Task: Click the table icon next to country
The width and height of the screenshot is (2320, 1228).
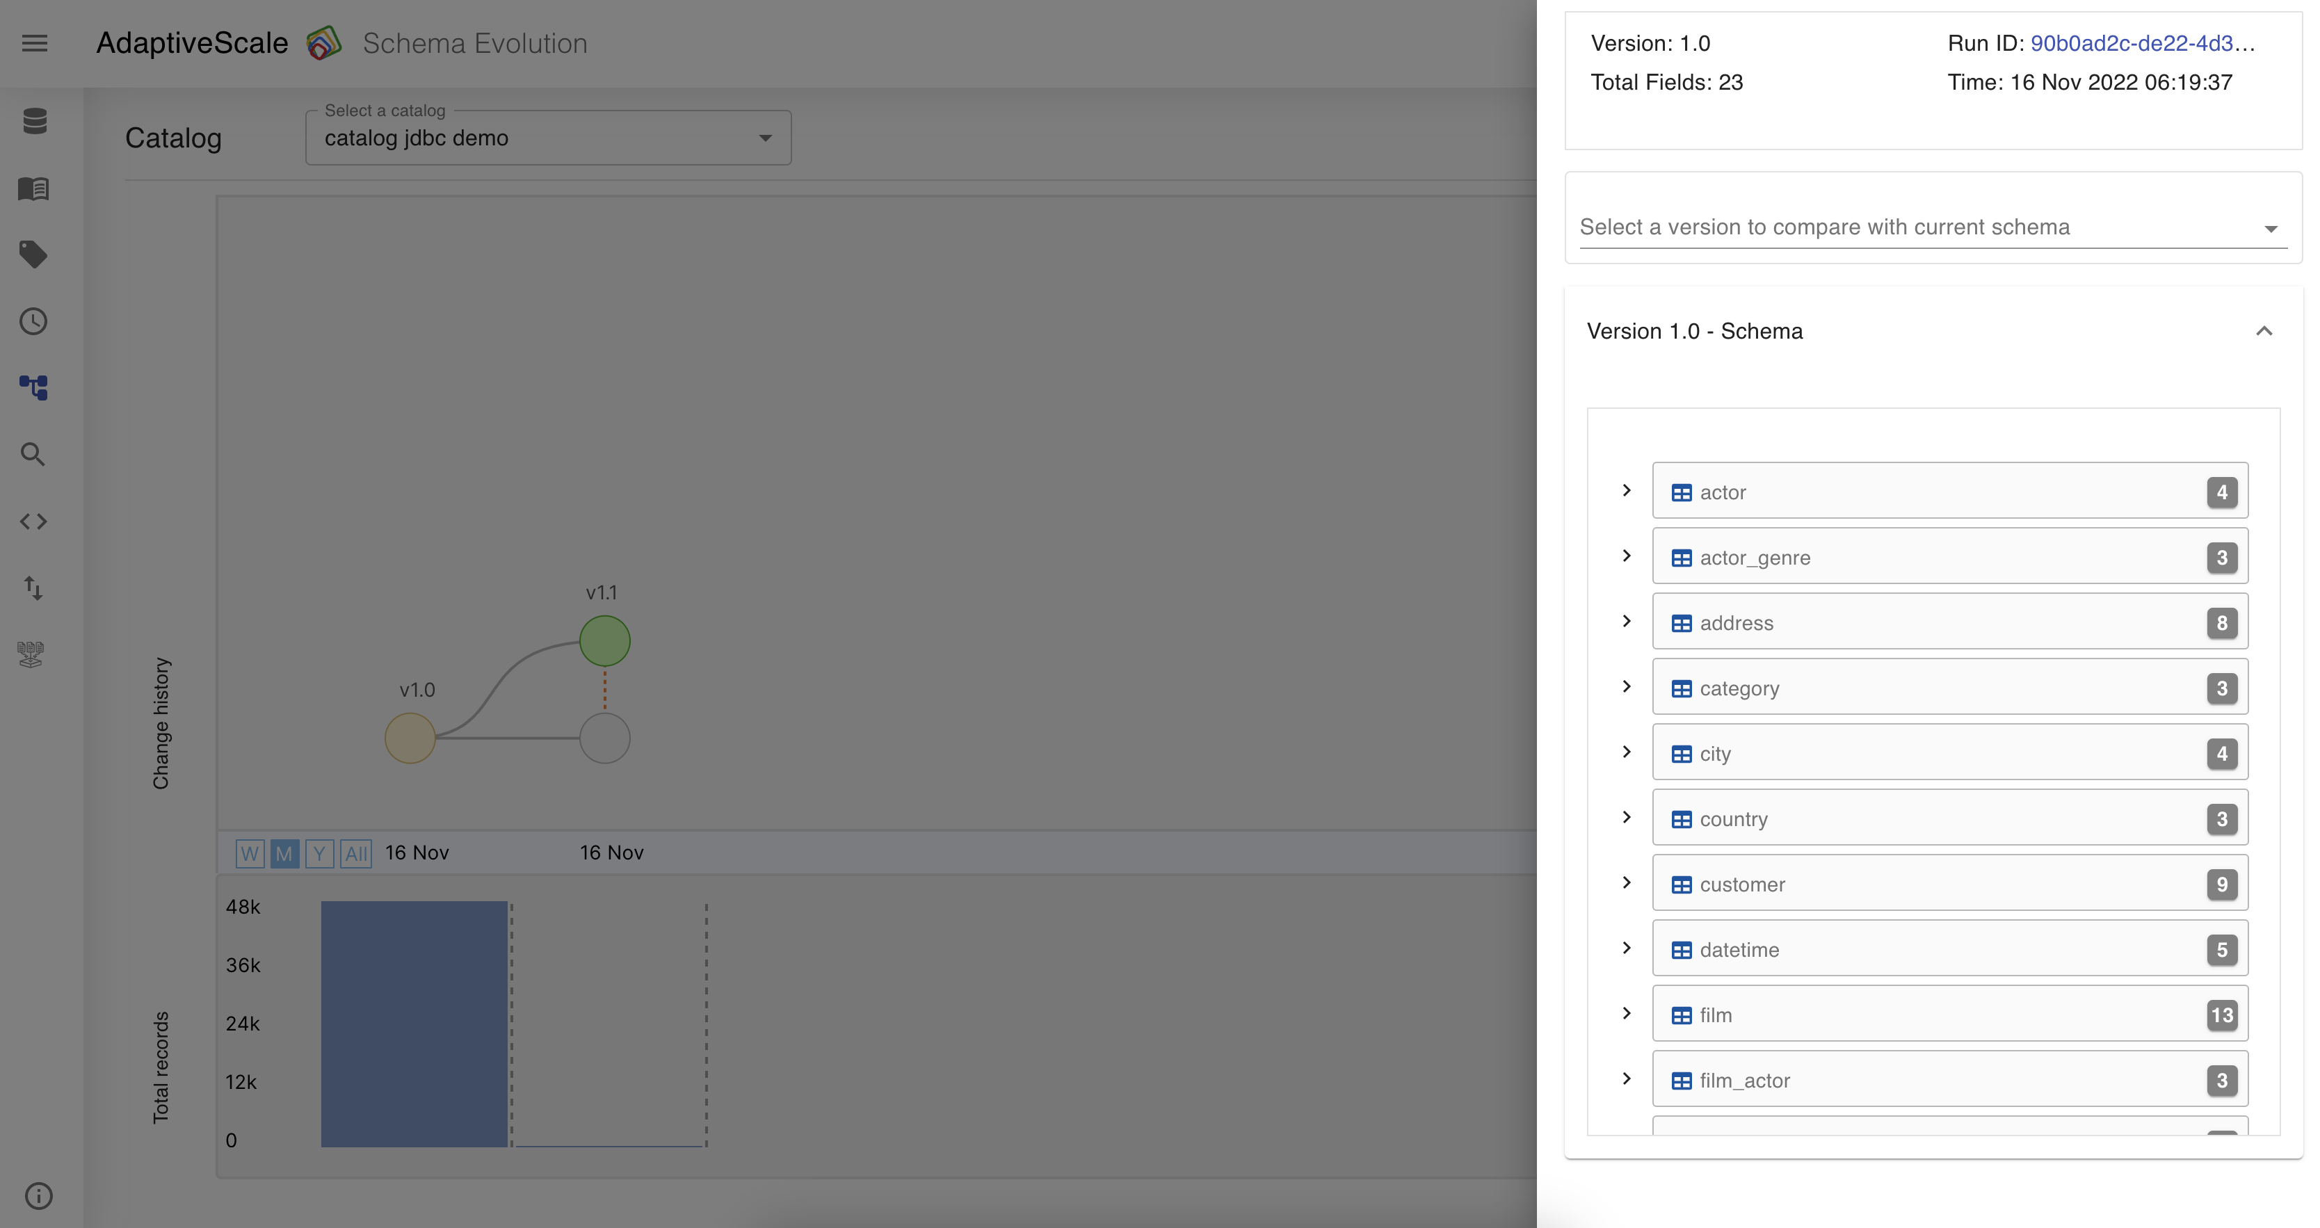Action: (x=1682, y=819)
